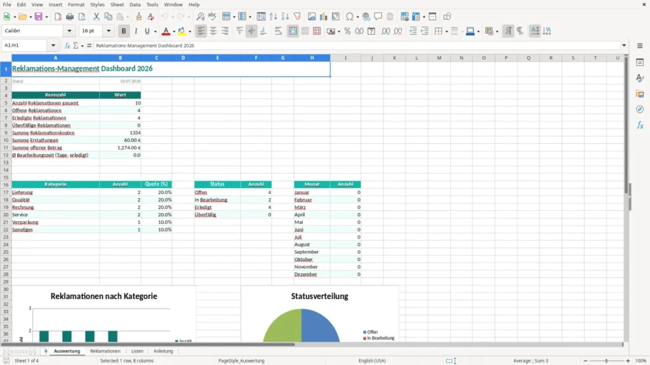Click the Add decimal place icon

385,31
